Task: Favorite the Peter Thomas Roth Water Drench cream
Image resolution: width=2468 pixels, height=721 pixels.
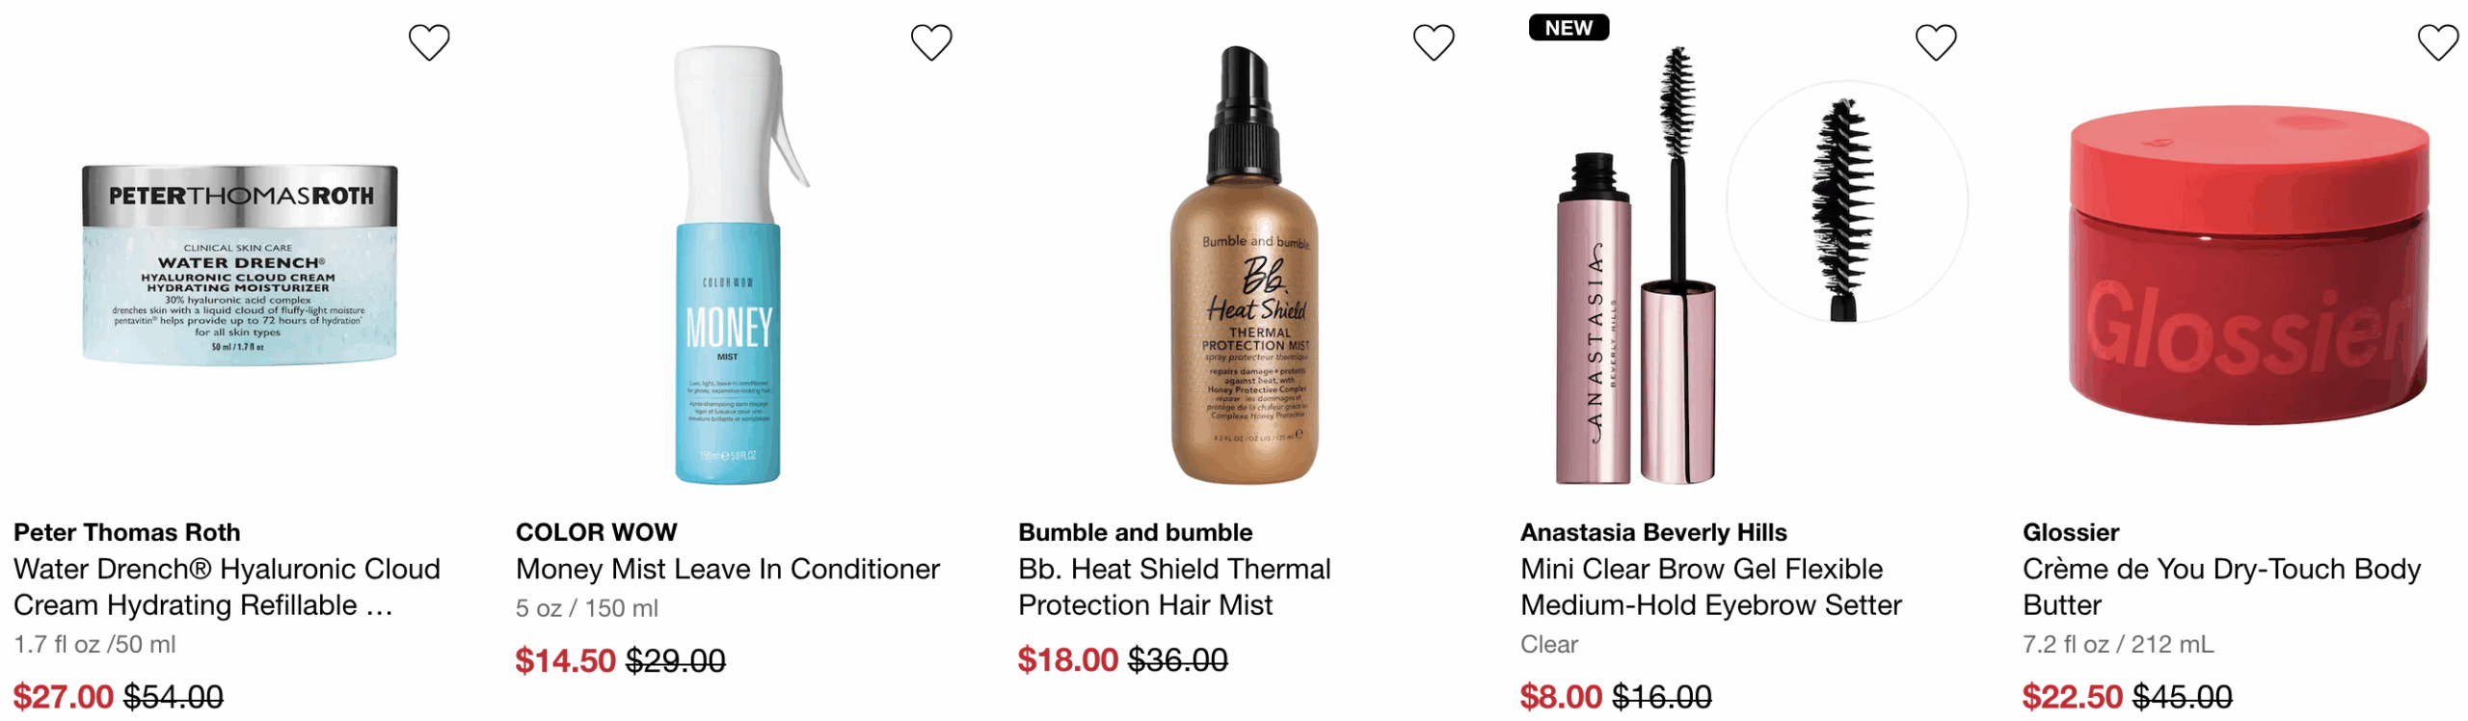Action: click(x=429, y=42)
